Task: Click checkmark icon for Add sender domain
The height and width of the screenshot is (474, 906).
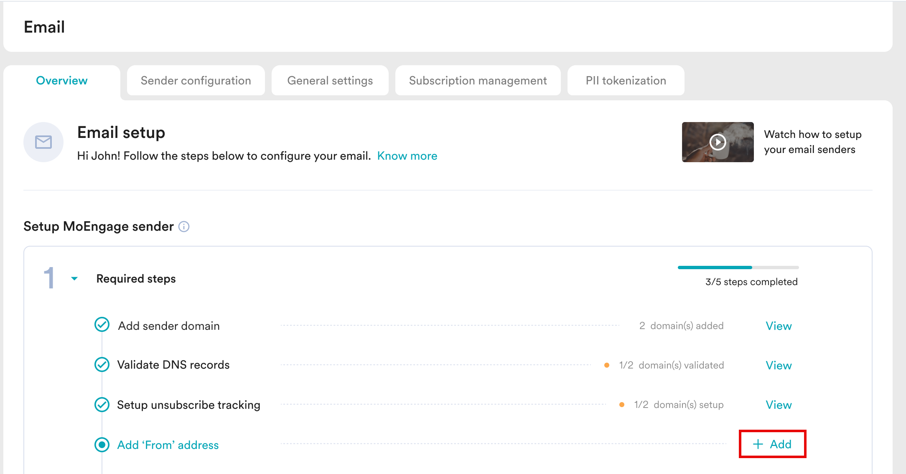Action: (x=102, y=325)
